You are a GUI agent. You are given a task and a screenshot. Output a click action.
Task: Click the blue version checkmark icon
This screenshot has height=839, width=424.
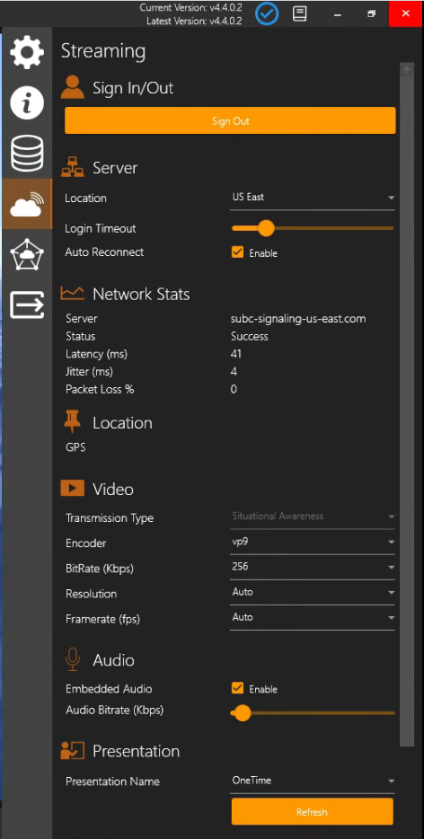[x=266, y=13]
